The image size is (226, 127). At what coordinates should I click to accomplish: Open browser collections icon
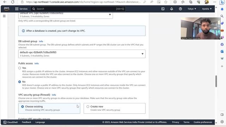(x=191, y=2)
